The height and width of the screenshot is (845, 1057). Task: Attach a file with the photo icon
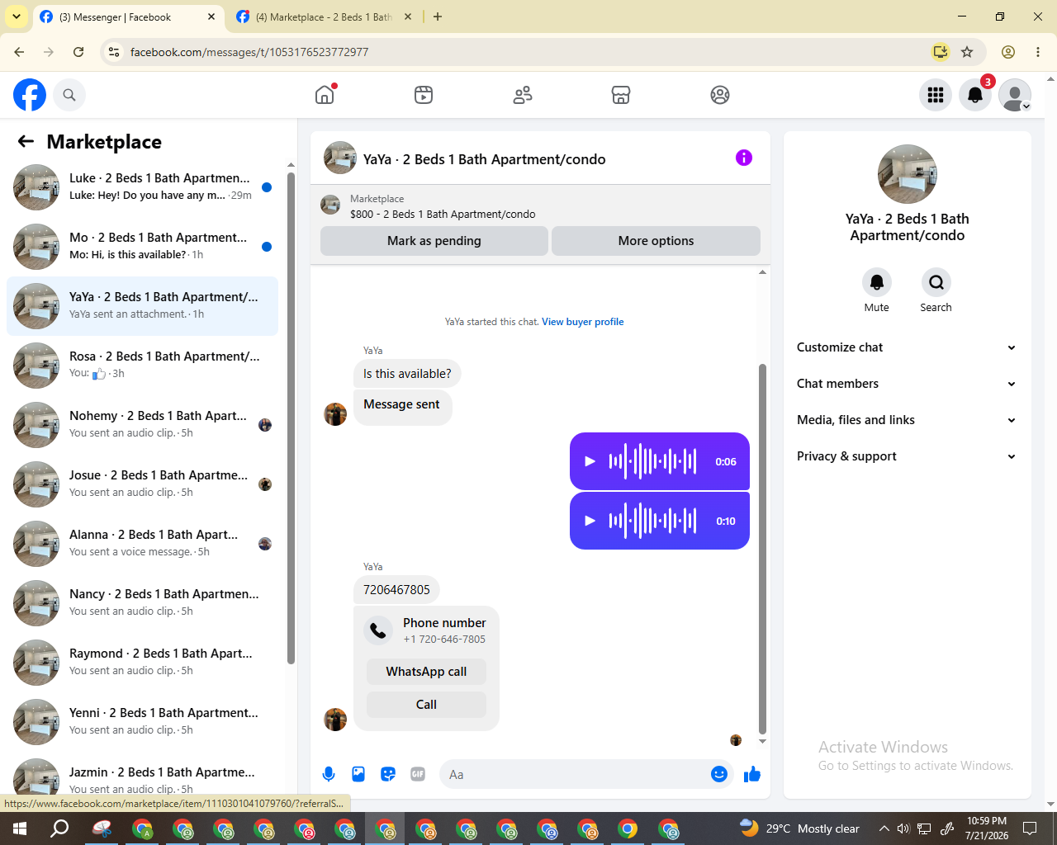358,774
